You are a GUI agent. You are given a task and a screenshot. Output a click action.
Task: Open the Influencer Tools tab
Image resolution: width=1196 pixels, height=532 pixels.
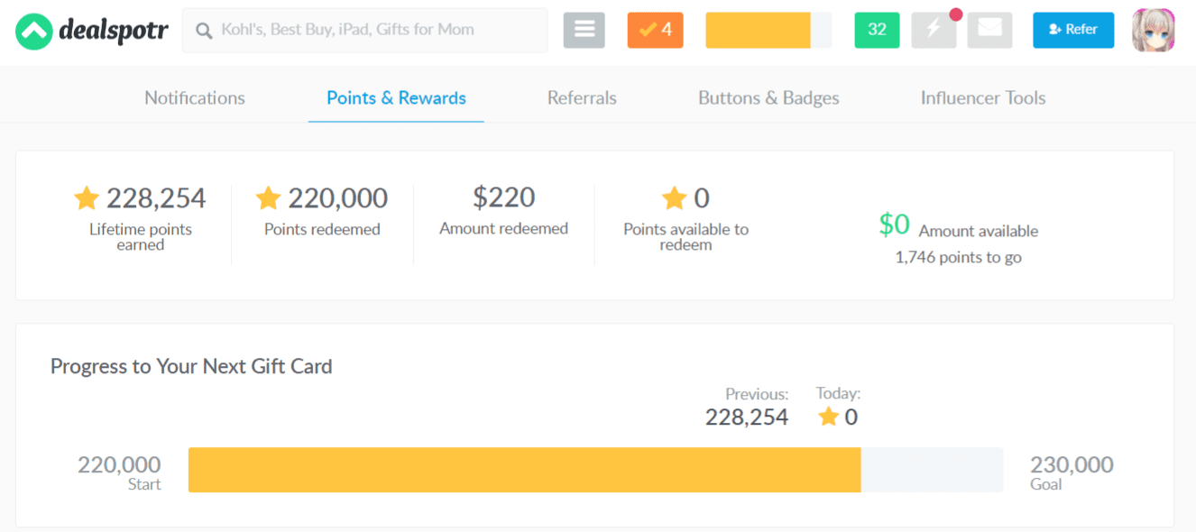tap(982, 98)
